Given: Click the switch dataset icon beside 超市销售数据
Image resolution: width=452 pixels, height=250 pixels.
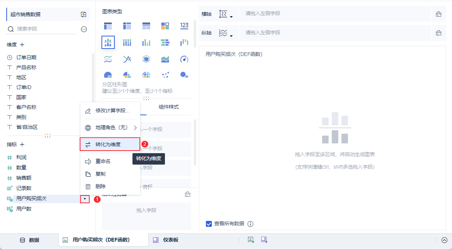Looking at the screenshot, I should tap(84, 14).
